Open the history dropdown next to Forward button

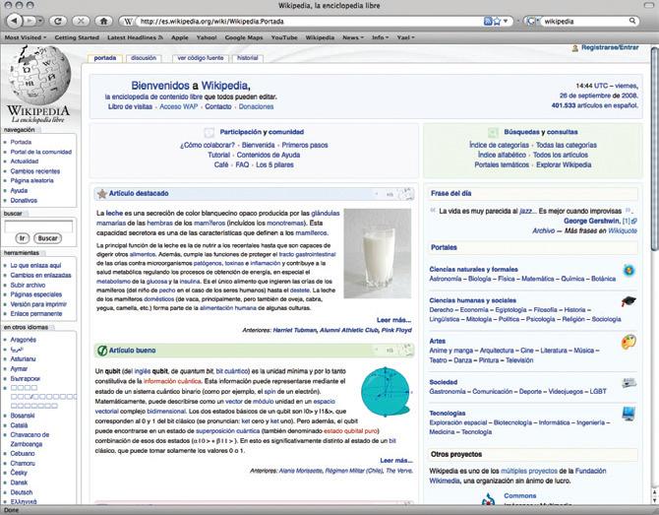coord(40,21)
